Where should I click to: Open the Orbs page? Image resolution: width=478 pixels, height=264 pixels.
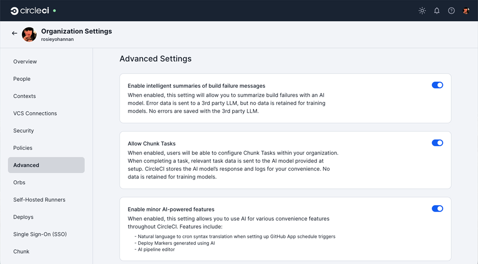coord(19,182)
